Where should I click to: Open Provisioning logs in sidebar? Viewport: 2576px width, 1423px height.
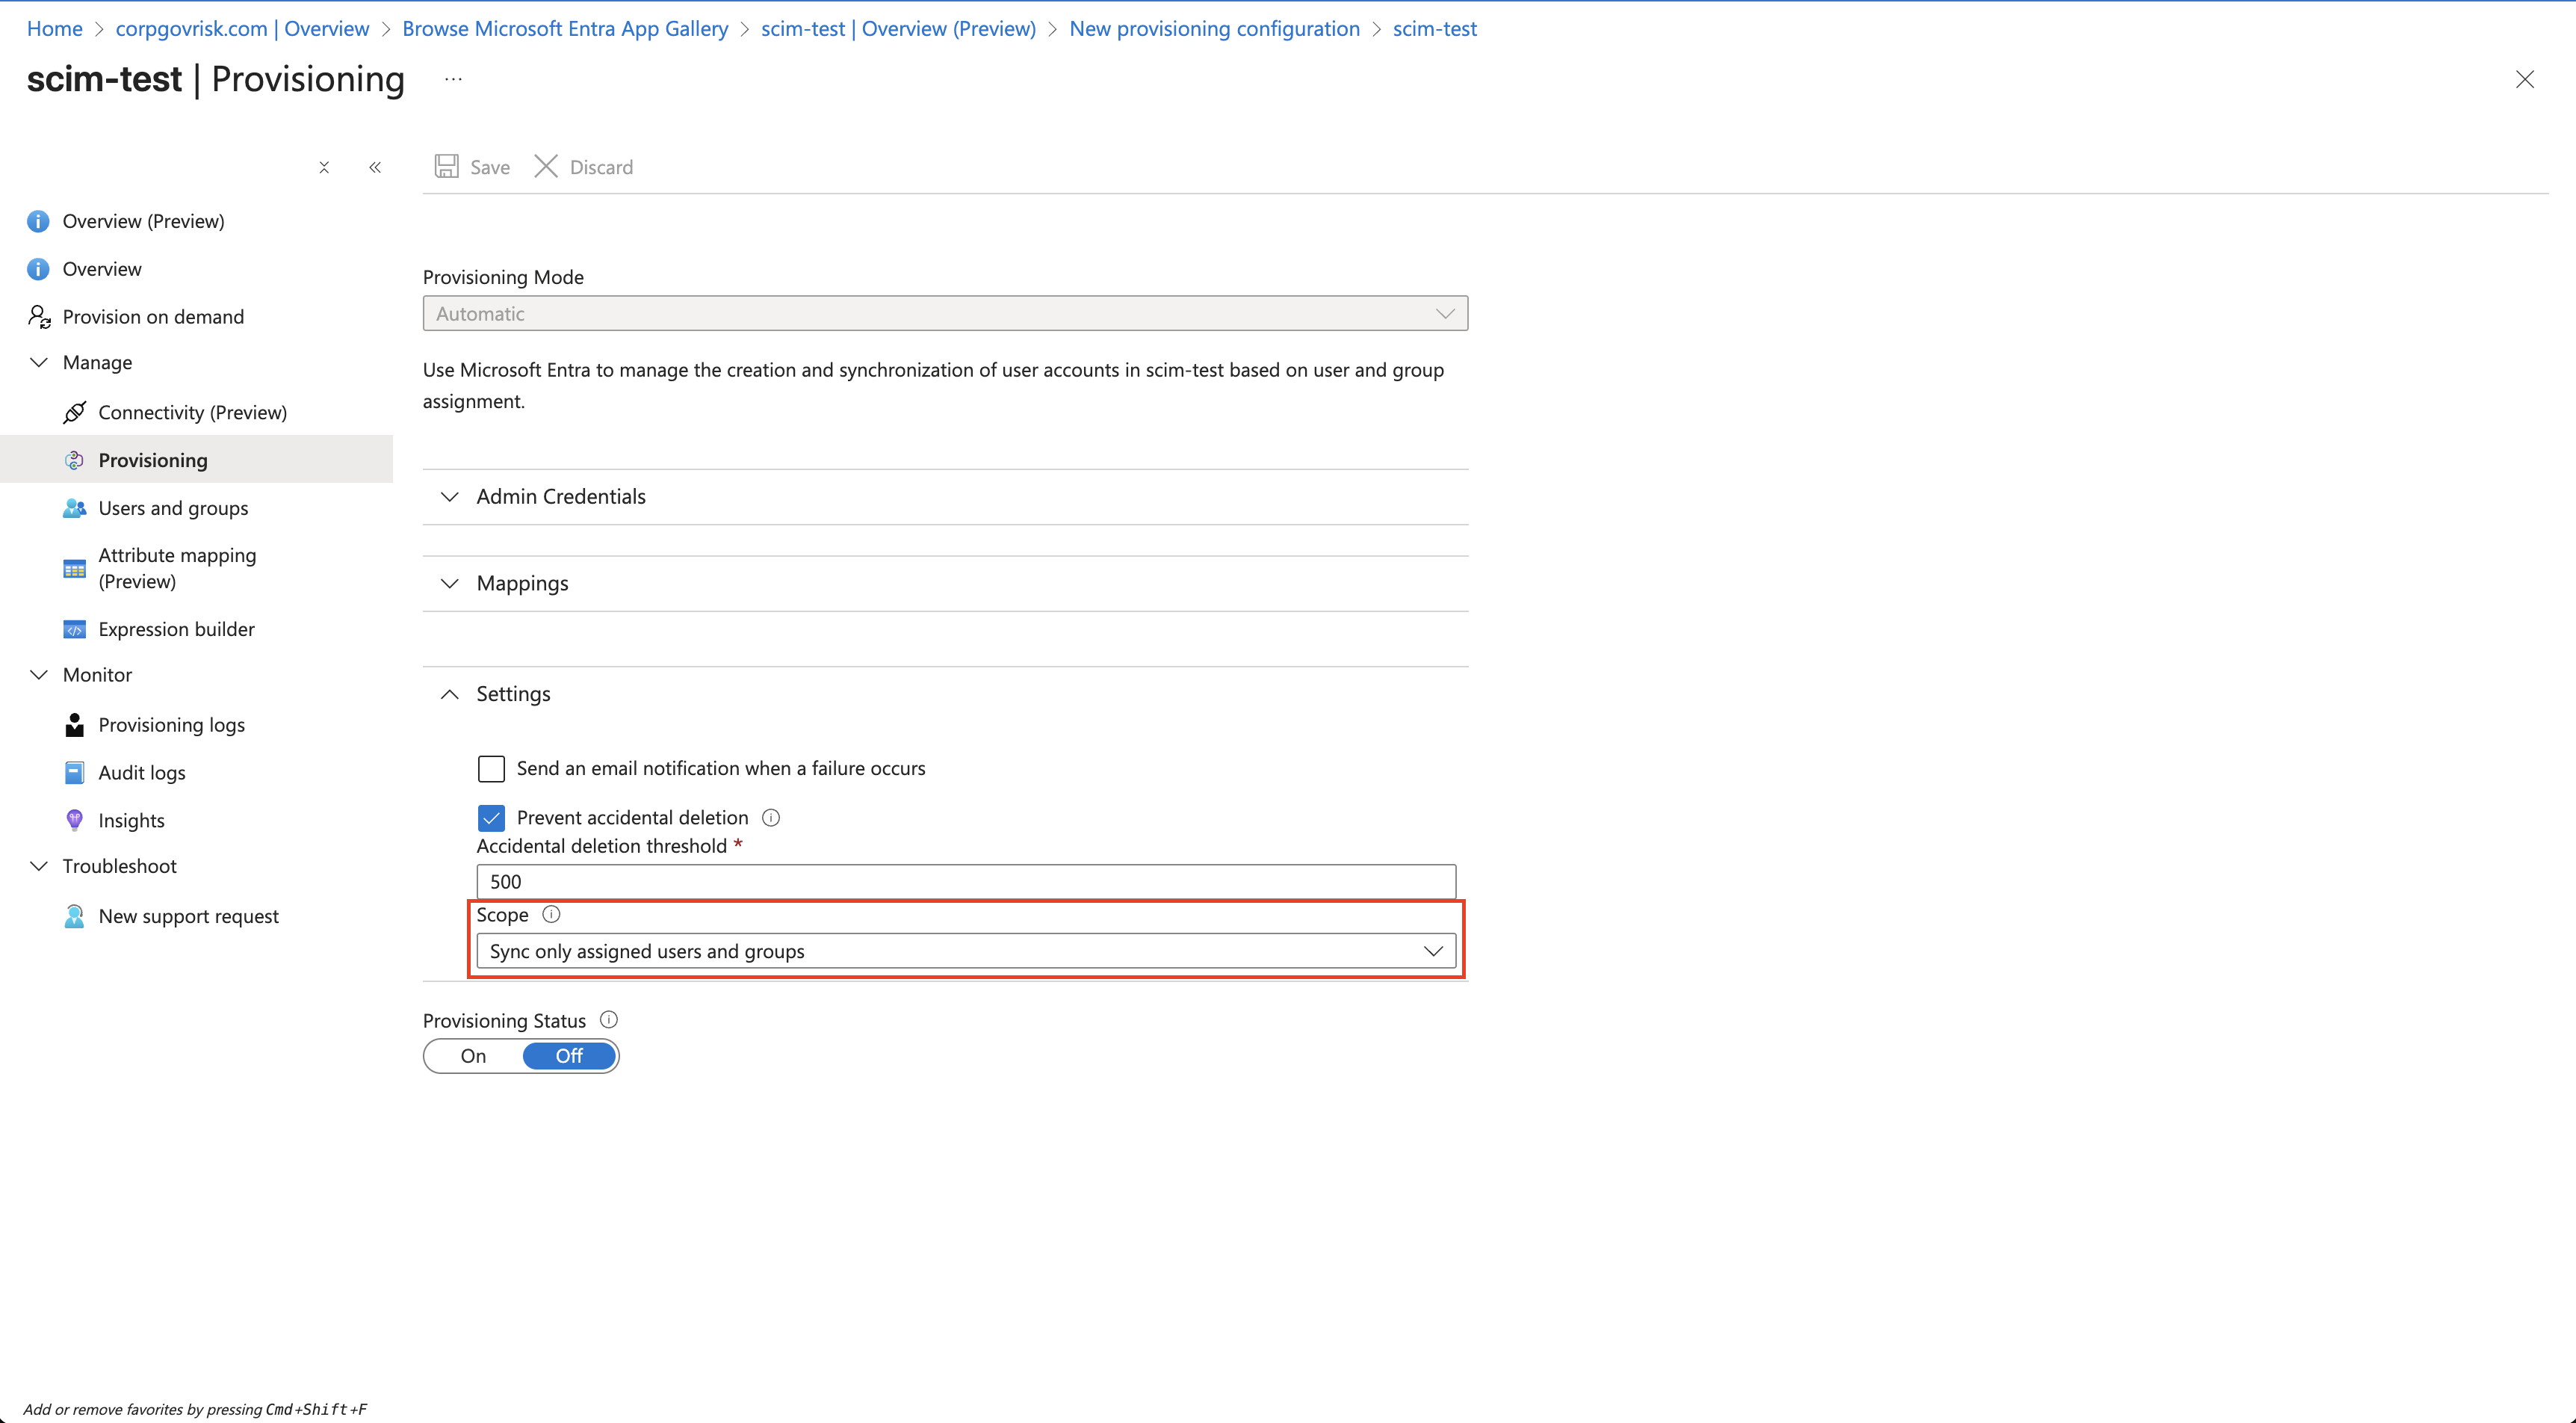tap(171, 724)
